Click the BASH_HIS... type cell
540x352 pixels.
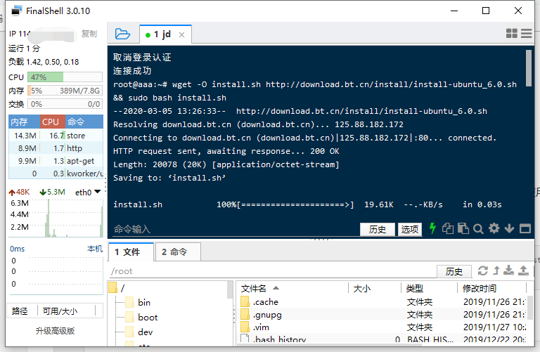click(430, 339)
